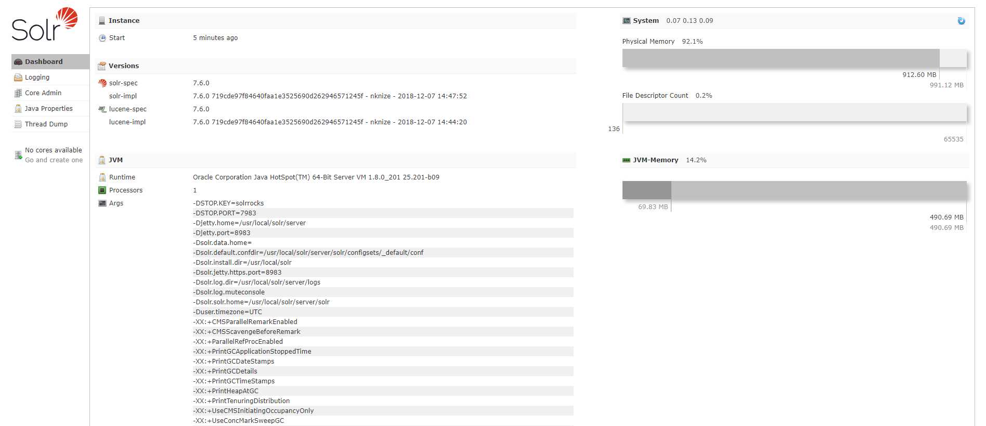Image resolution: width=986 pixels, height=426 pixels.
Task: Click the Instance section server icon
Action: pyautogui.click(x=102, y=21)
